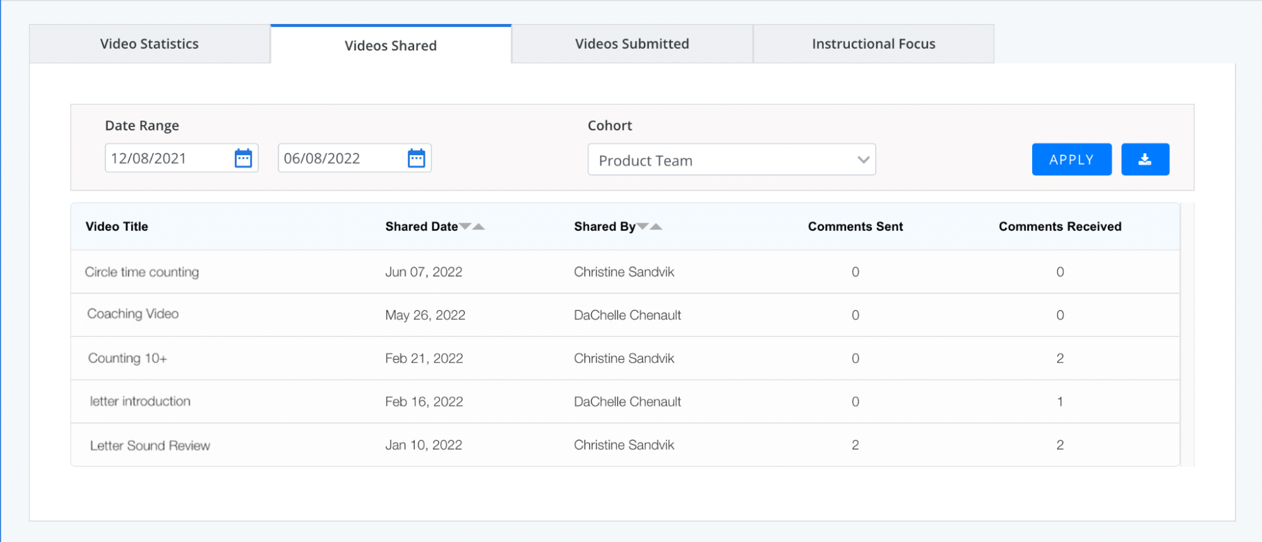The width and height of the screenshot is (1262, 542).
Task: Click the Video Title column header
Action: [117, 227]
